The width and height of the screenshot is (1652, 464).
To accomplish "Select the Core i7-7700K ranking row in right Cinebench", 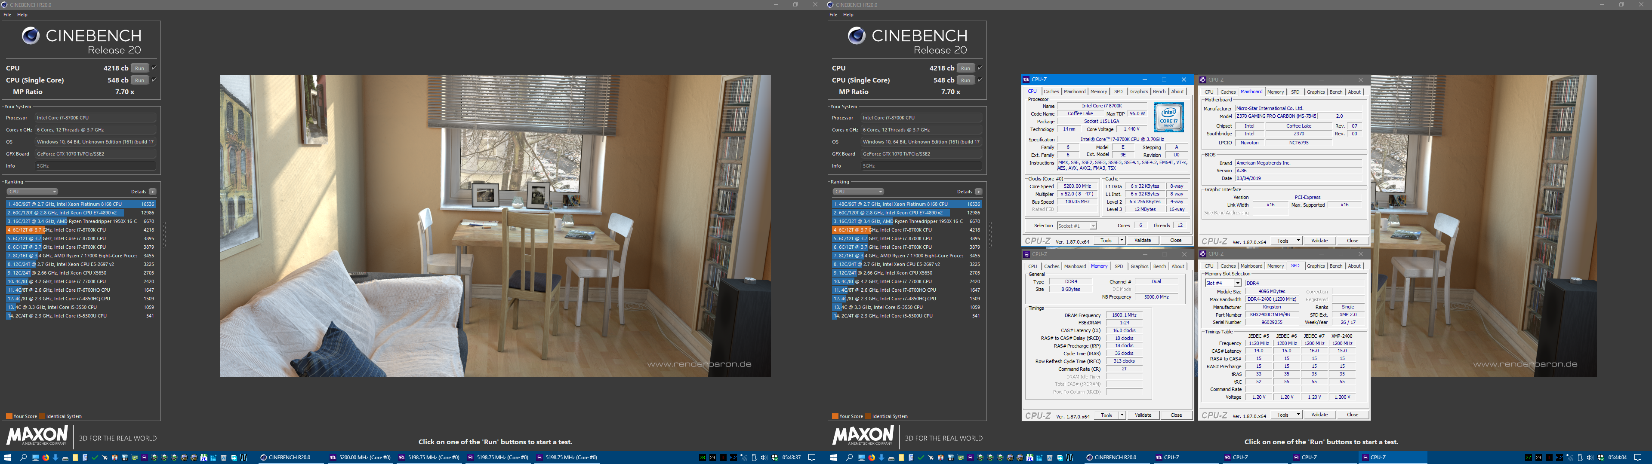I will [x=907, y=281].
